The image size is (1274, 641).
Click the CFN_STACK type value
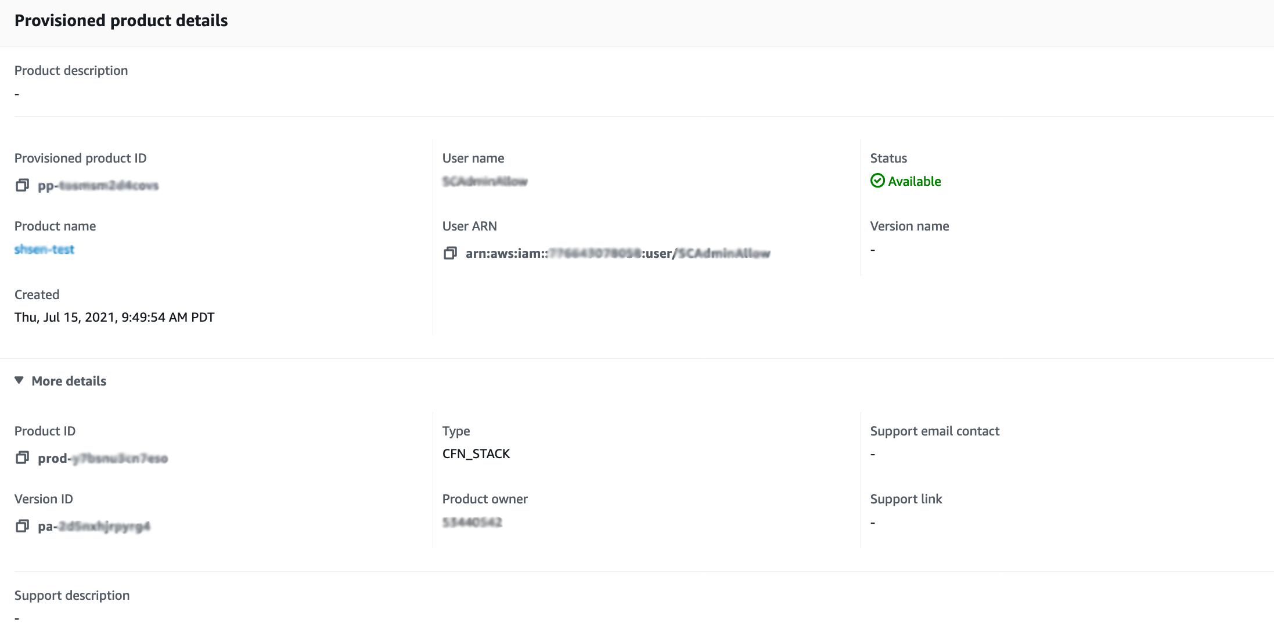tap(476, 453)
